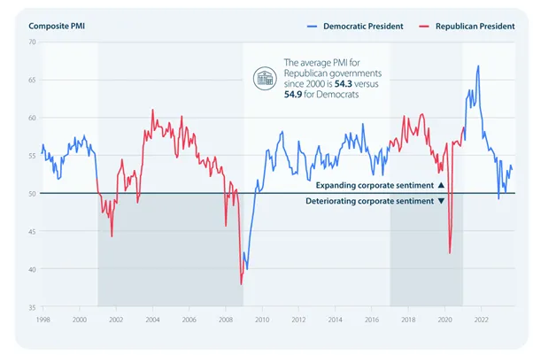Click the 35 value on the y-axis
533x355 pixels.
[x=32, y=307]
